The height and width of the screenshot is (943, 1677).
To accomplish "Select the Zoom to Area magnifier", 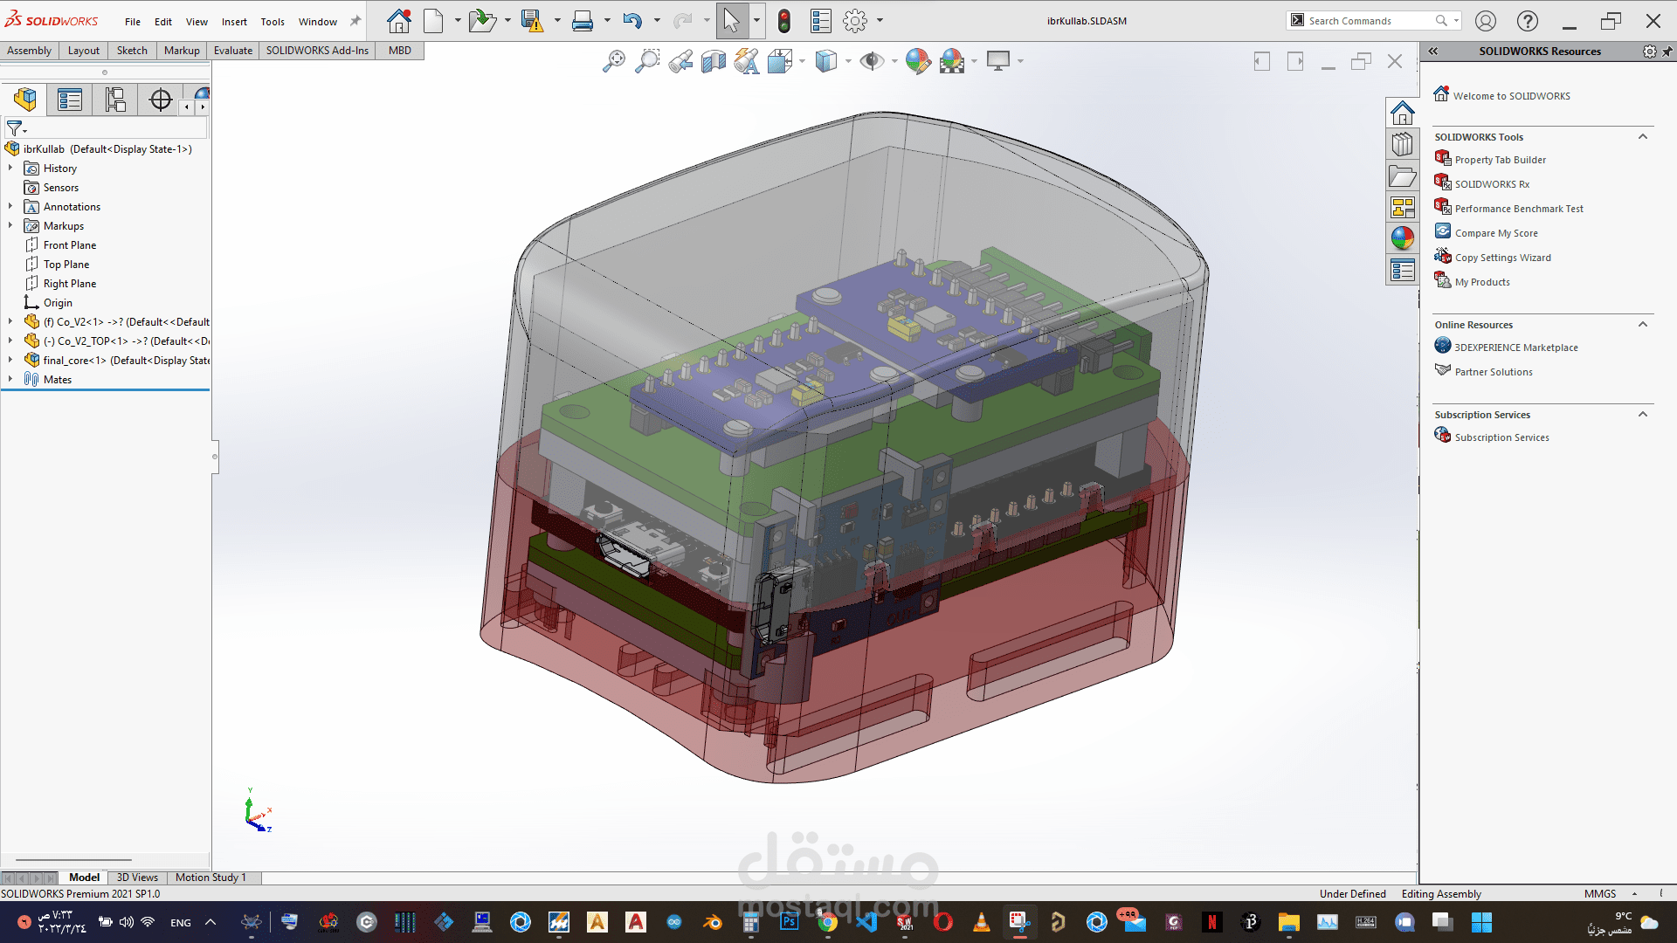I will coord(646,61).
